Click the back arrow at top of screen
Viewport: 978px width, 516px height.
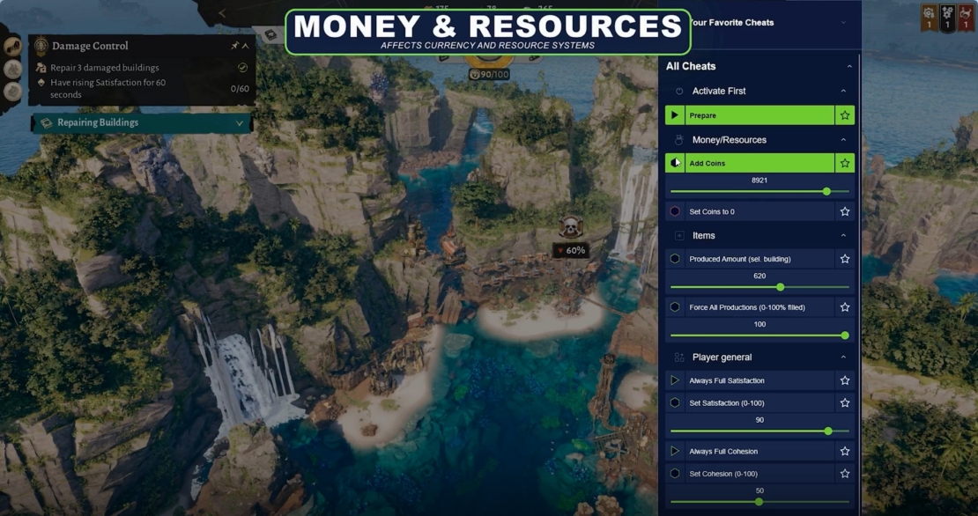pyautogui.click(x=222, y=13)
